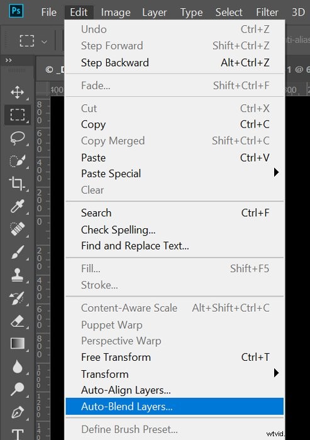310x440 pixels.
Task: Select the Eraser tool
Action: (18, 321)
